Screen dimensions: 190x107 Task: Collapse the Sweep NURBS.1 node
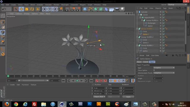coord(137,45)
